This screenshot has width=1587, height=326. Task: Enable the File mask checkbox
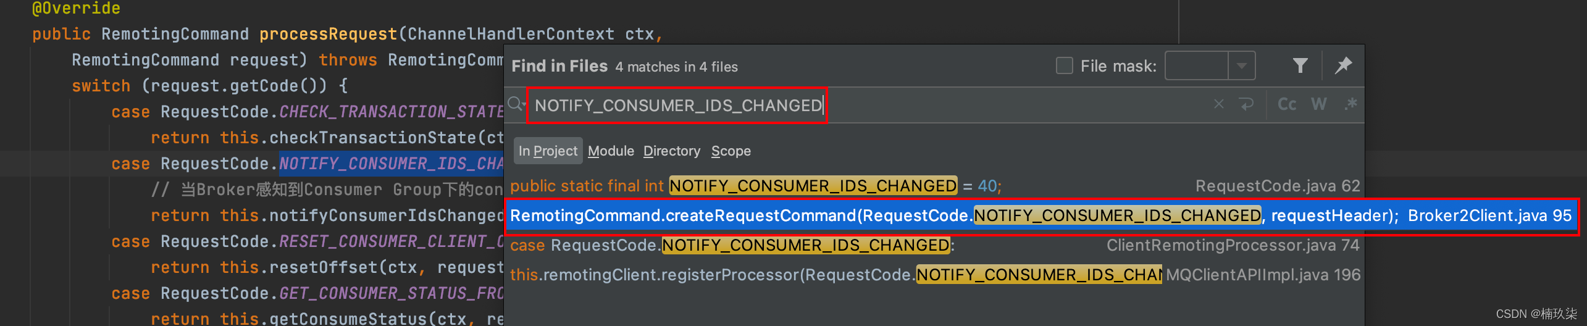click(x=1065, y=65)
